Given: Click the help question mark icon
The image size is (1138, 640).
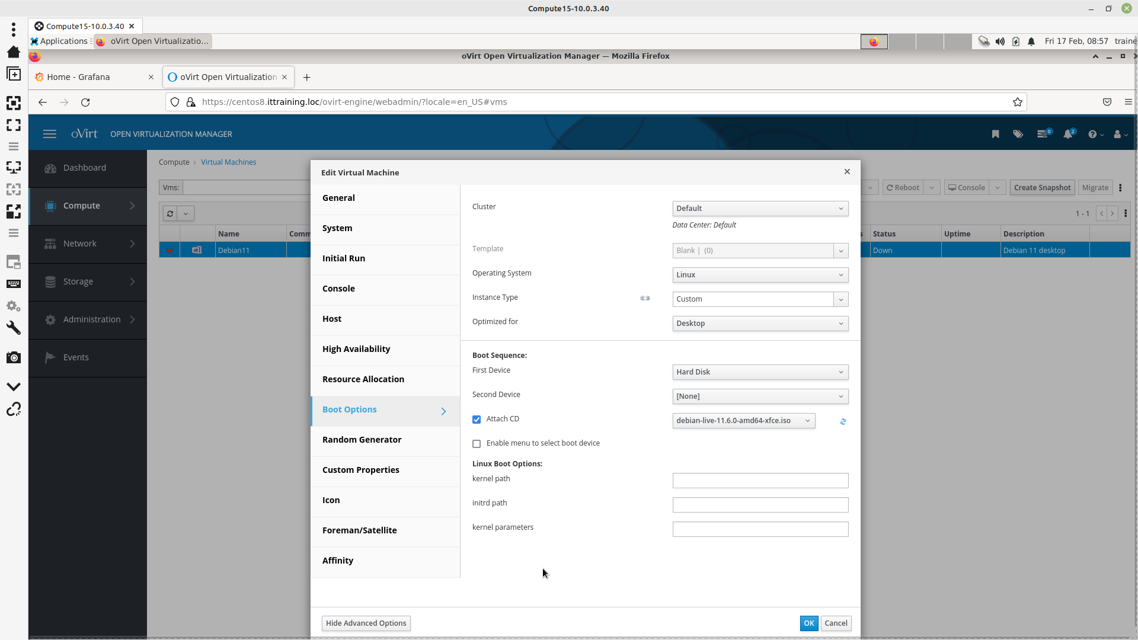Looking at the screenshot, I should click(1092, 135).
